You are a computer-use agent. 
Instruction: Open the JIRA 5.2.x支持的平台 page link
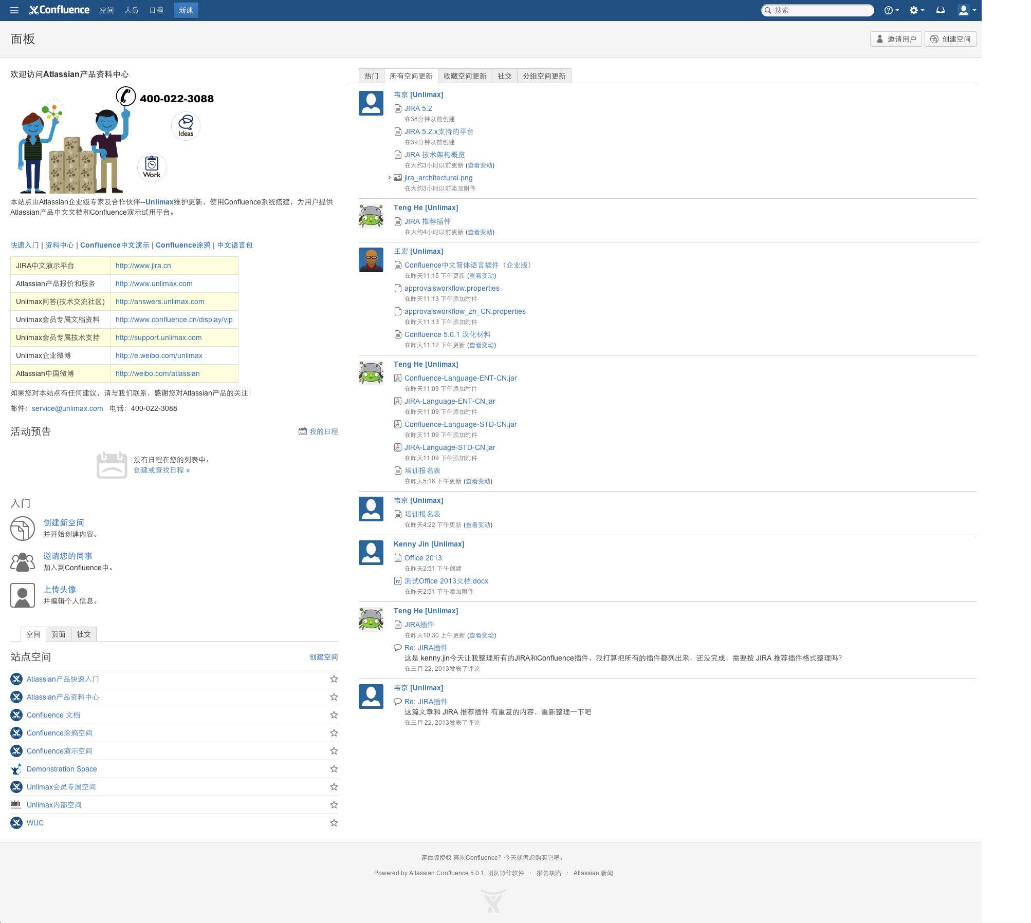439,131
